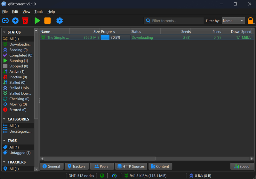Open the View menu

point(26,12)
